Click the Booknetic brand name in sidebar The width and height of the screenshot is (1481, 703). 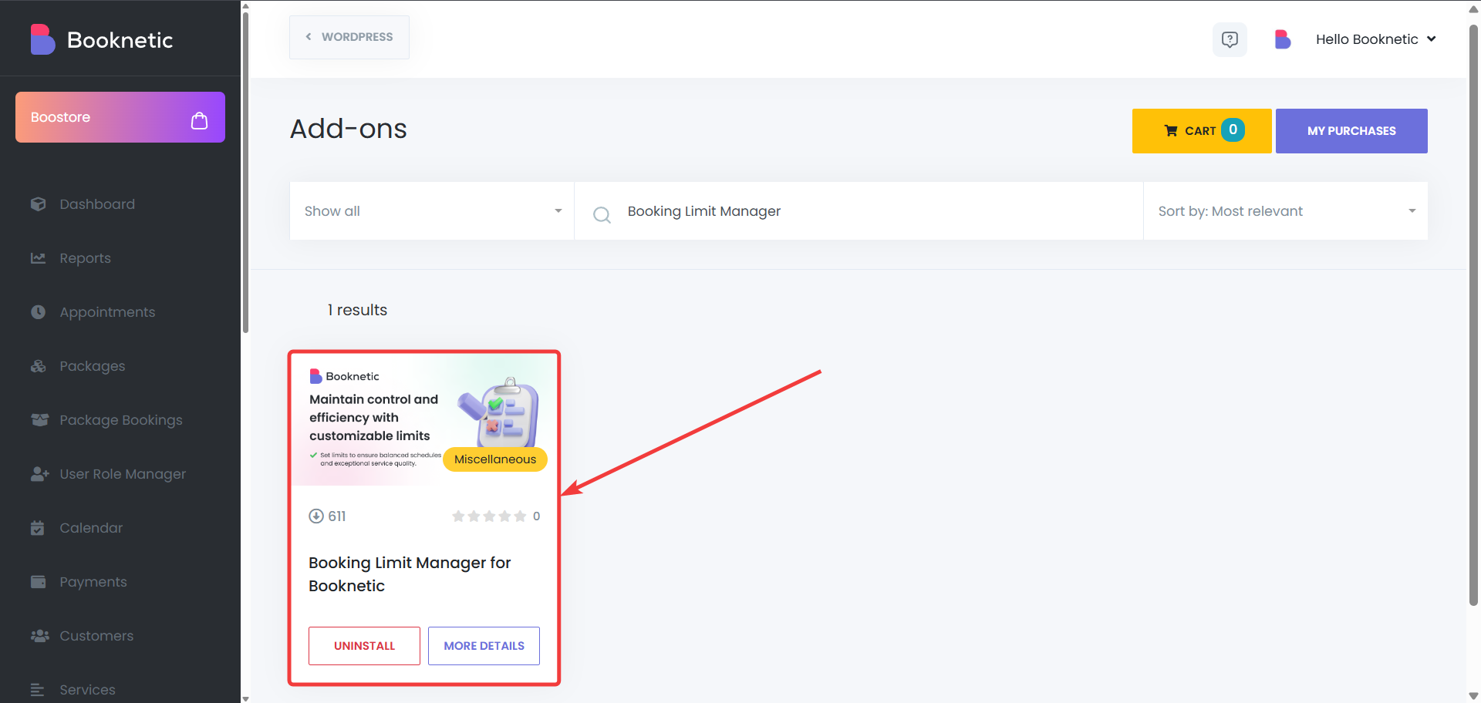(x=120, y=40)
